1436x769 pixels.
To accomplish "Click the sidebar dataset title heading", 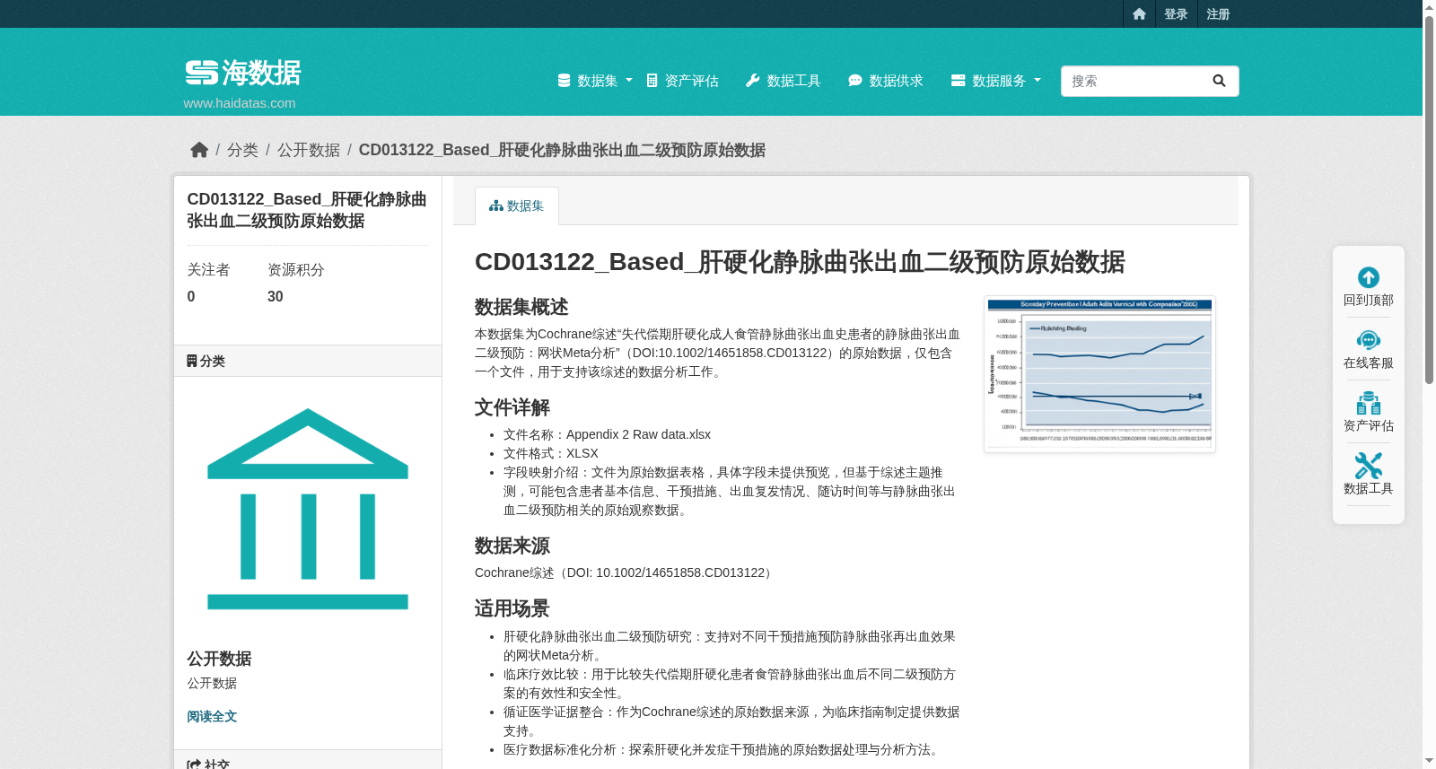I will 307,210.
